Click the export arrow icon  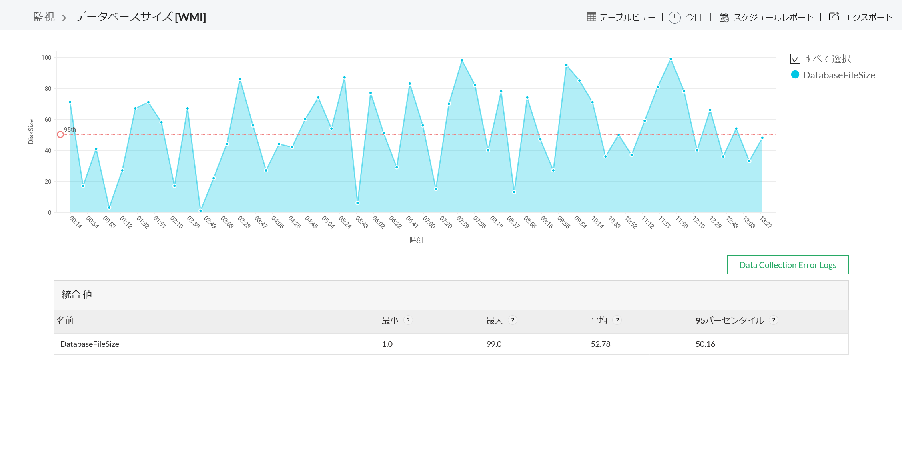(834, 17)
